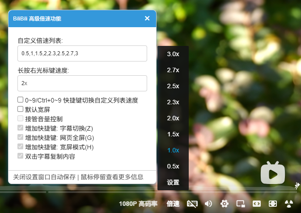
Task: Select 1.0x playback speed
Action: click(173, 151)
